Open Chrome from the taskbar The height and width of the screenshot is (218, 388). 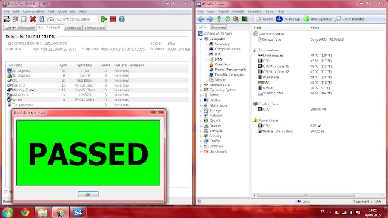25,213
